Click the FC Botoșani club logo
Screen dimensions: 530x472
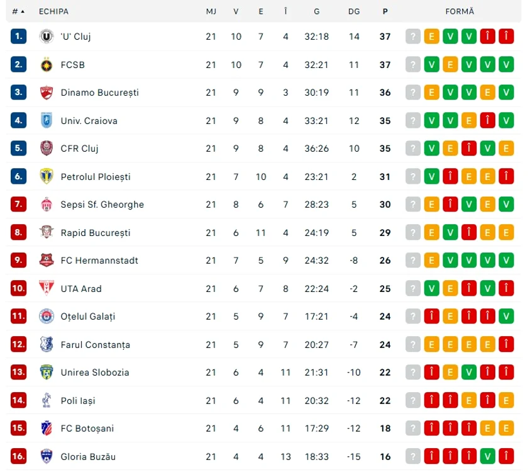click(47, 429)
